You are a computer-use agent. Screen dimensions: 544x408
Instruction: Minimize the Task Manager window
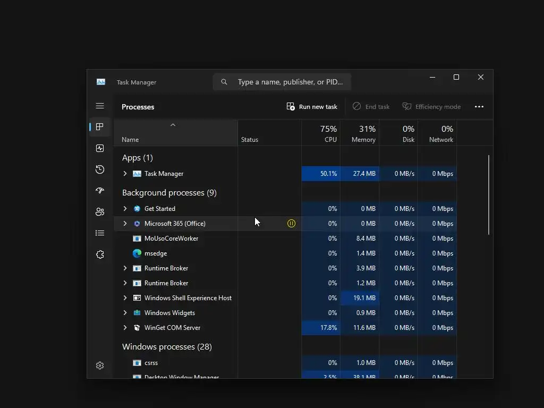click(x=432, y=78)
